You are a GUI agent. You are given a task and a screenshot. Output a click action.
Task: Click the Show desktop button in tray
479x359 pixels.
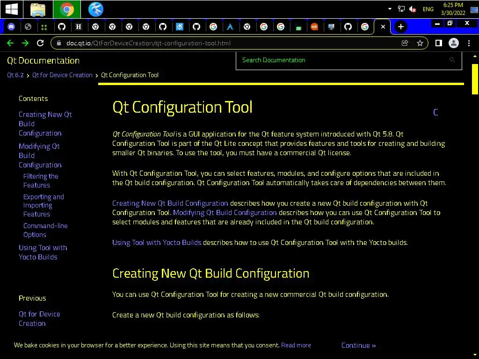(x=474, y=9)
